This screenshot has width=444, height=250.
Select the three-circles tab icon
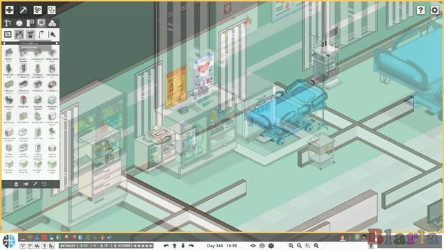(52, 23)
